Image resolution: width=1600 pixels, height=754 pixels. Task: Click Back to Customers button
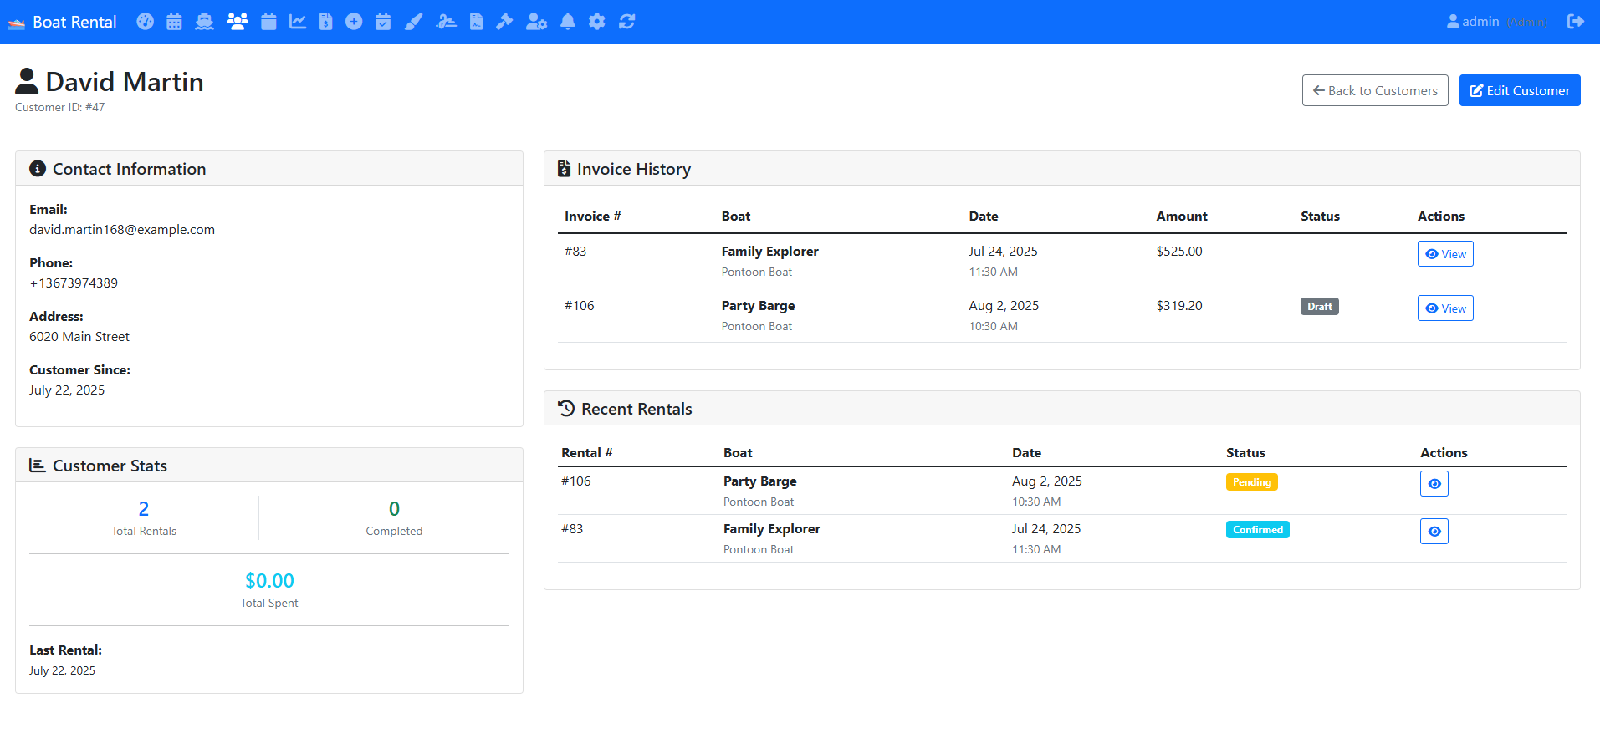(1375, 90)
